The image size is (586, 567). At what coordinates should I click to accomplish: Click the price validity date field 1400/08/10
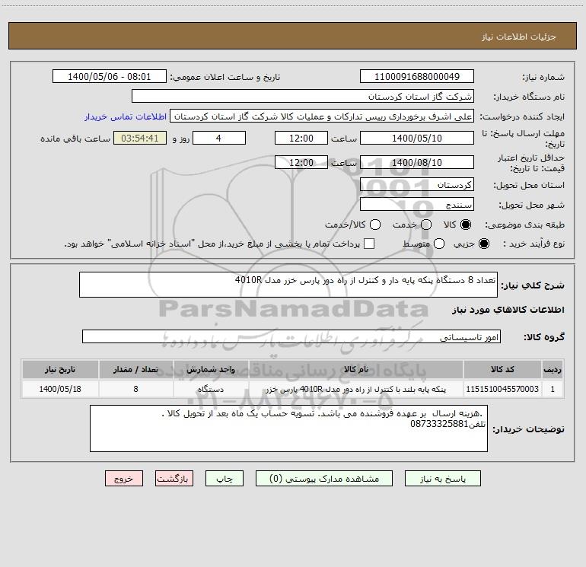417,162
